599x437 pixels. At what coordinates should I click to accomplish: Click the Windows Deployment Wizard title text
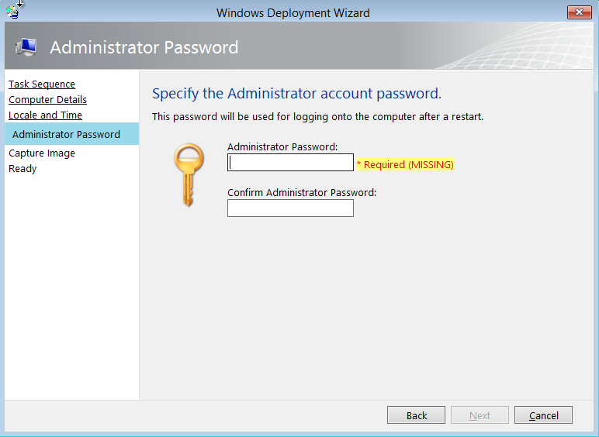click(293, 12)
